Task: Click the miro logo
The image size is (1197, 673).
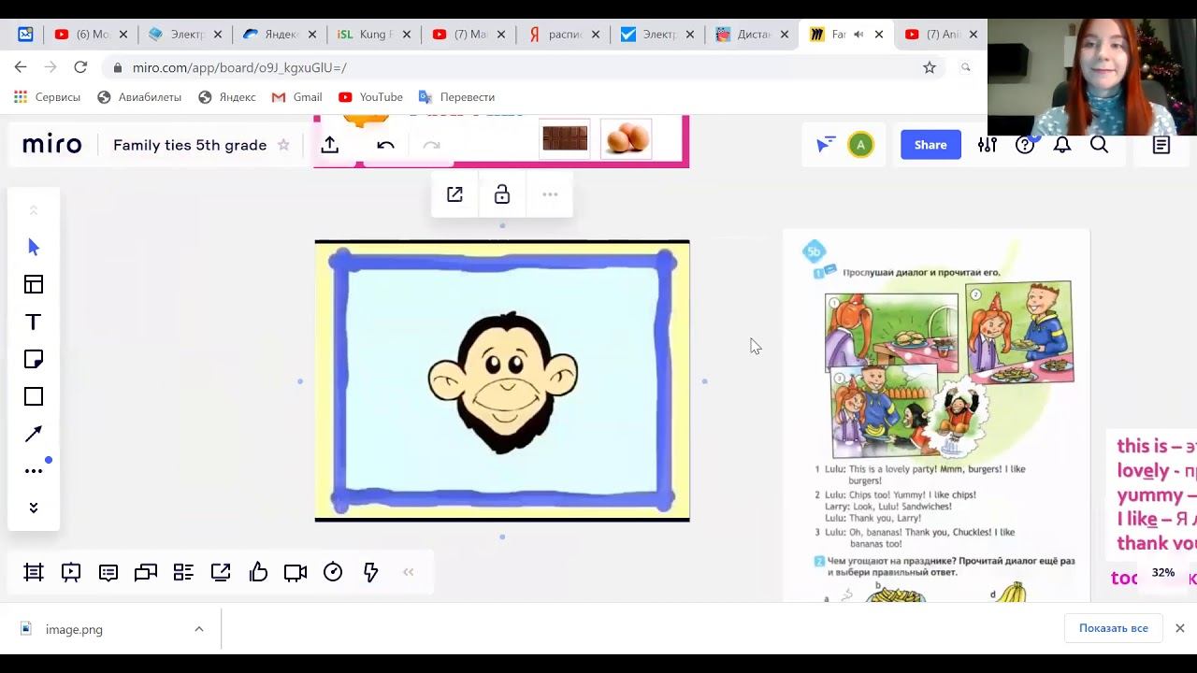Action: 52,145
